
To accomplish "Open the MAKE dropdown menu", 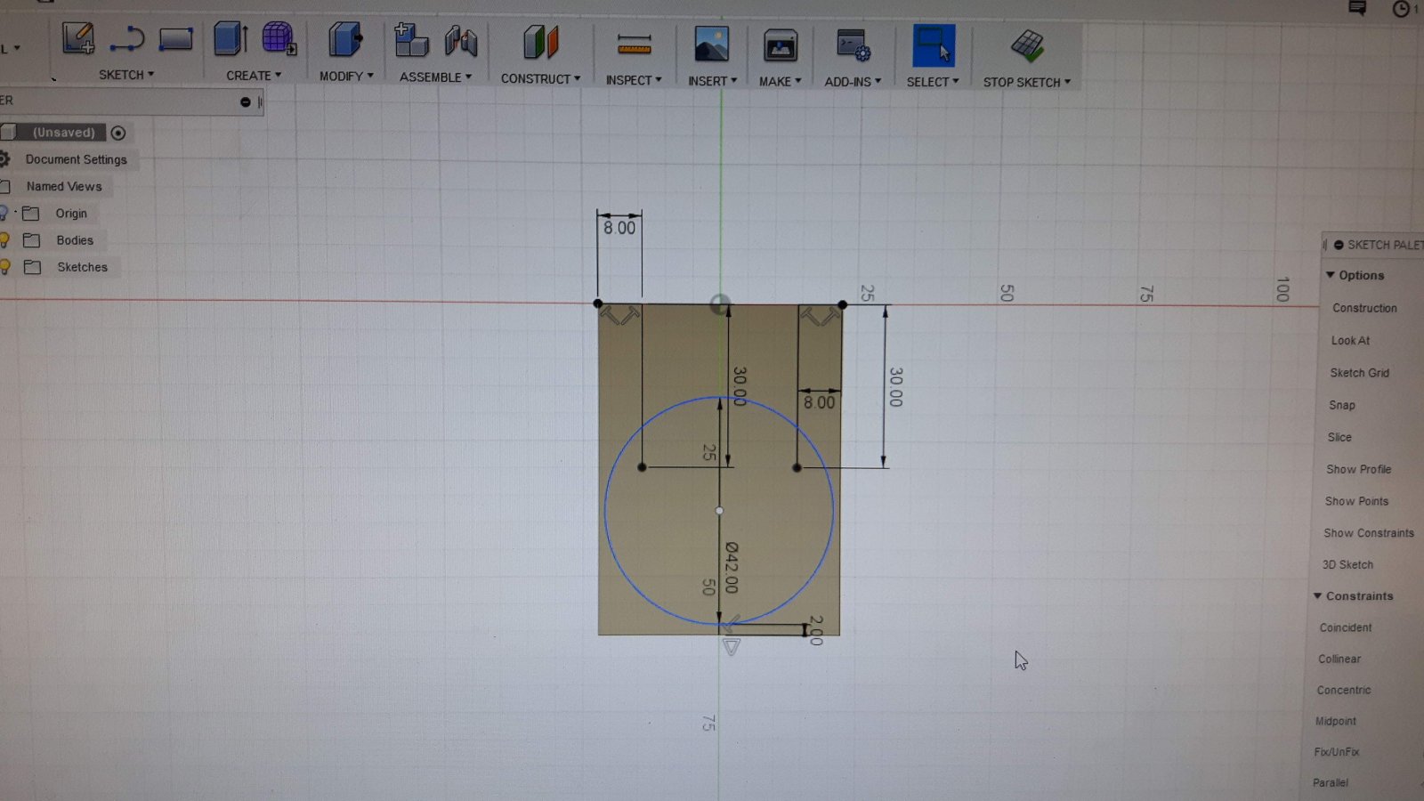I will 780,81.
